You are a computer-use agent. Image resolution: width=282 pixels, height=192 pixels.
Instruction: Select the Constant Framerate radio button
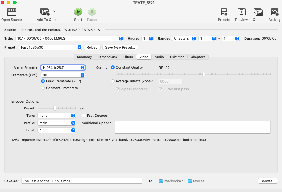point(43,88)
